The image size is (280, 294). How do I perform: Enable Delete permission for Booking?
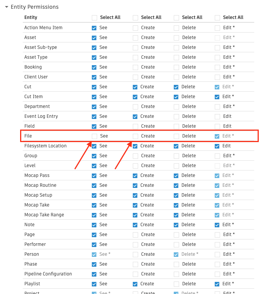click(176, 67)
